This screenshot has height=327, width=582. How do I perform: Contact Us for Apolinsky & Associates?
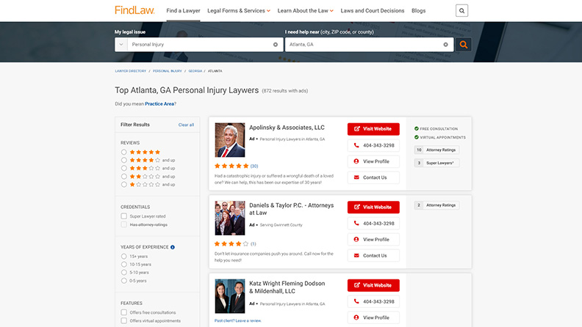tap(373, 177)
